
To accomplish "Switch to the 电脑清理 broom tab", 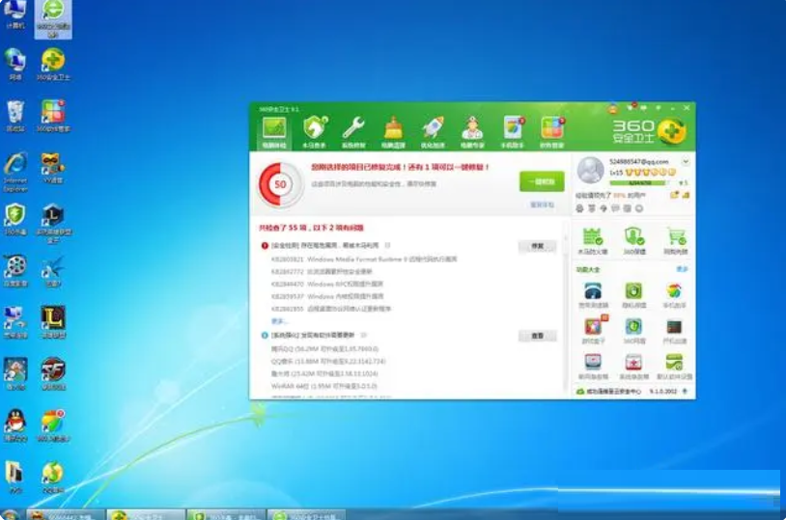I will [x=393, y=133].
